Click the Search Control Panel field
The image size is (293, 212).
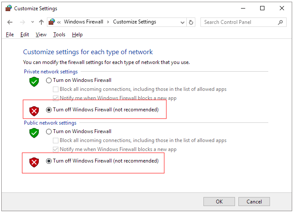(239, 22)
